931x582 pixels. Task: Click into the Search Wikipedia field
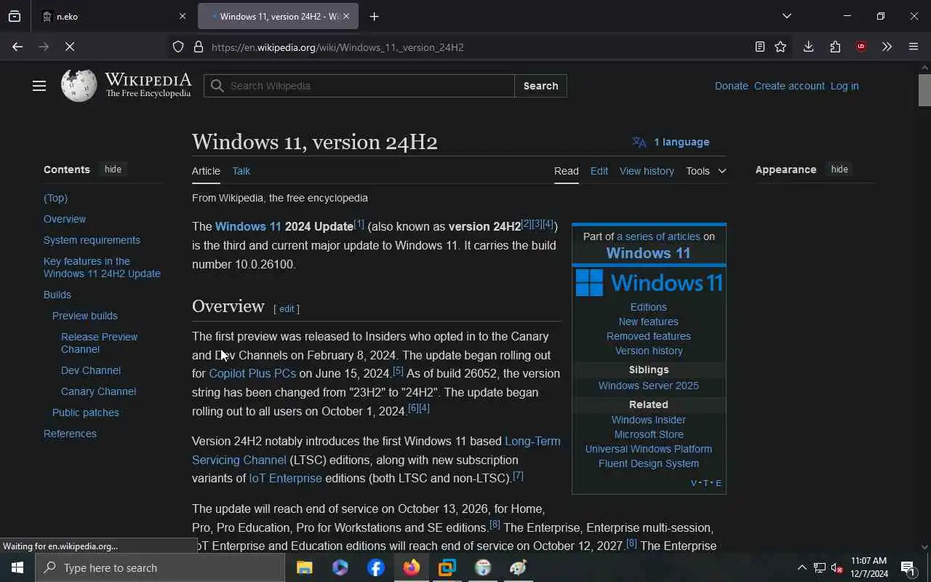click(x=359, y=86)
